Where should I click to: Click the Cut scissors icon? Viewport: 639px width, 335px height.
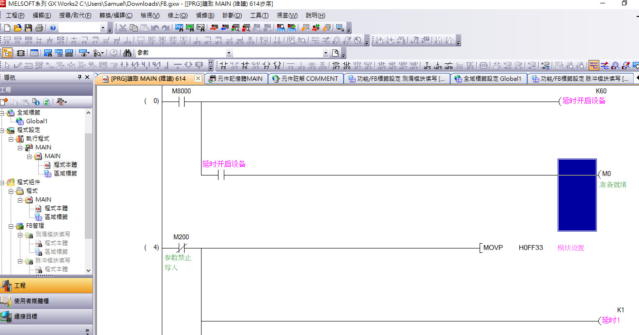pos(123,28)
